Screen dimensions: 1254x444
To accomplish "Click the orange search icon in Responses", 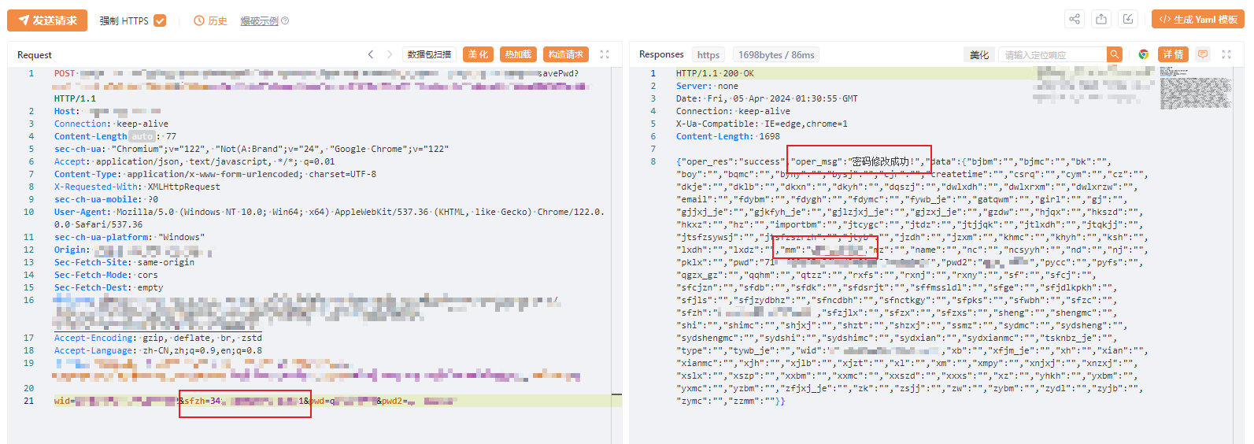I will coord(1114,54).
